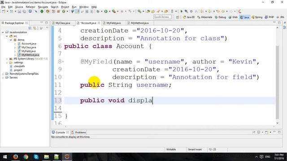The height and width of the screenshot is (161, 287).
Task: Click the New Java Package icon
Action: (x=58, y=11)
